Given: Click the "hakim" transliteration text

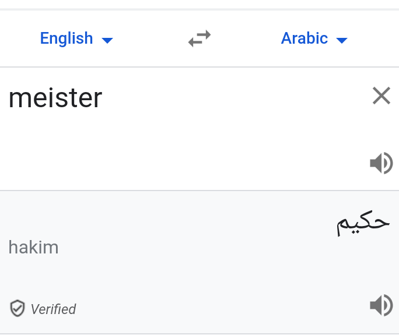Looking at the screenshot, I should point(33,248).
